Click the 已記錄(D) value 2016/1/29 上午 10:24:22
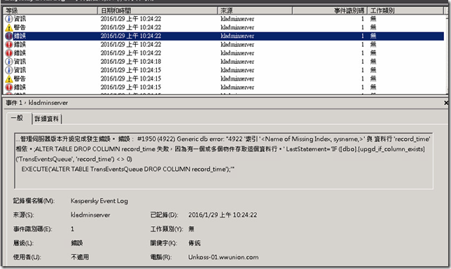451x269 pixels. click(223, 215)
